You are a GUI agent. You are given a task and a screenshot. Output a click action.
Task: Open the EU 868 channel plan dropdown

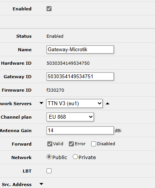(70, 117)
